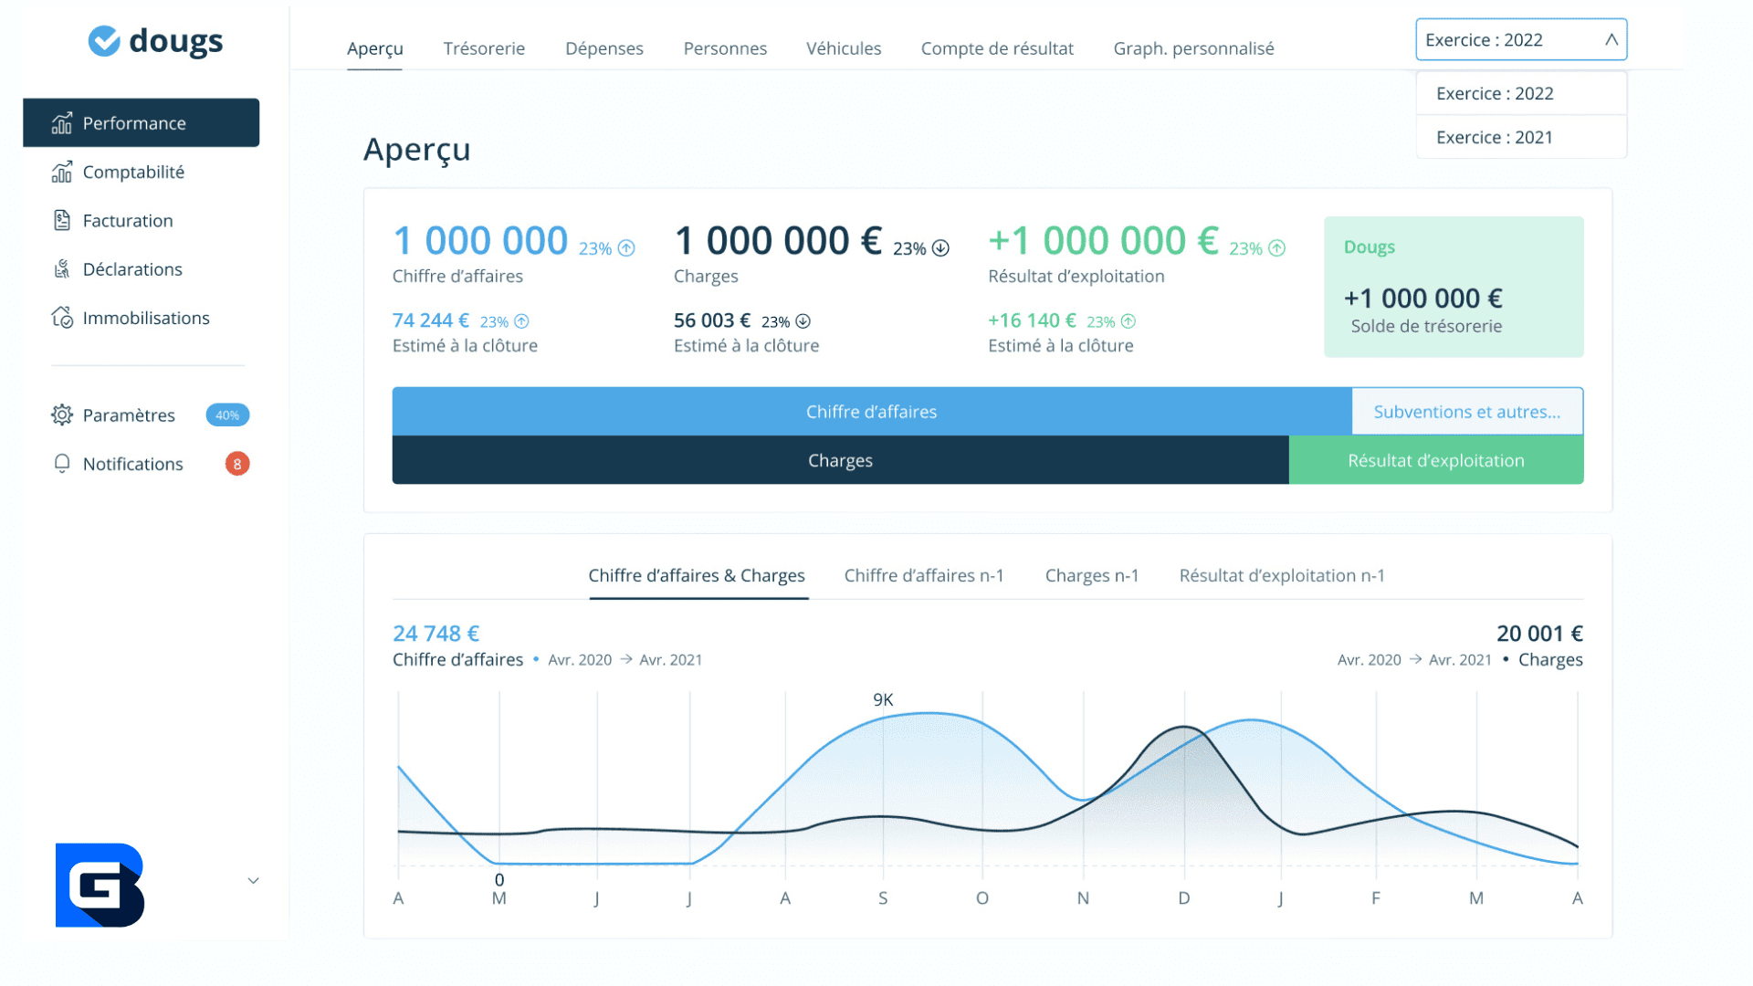Click the Subventions et autres... button
Image resolution: width=1753 pixels, height=986 pixels.
tap(1466, 412)
